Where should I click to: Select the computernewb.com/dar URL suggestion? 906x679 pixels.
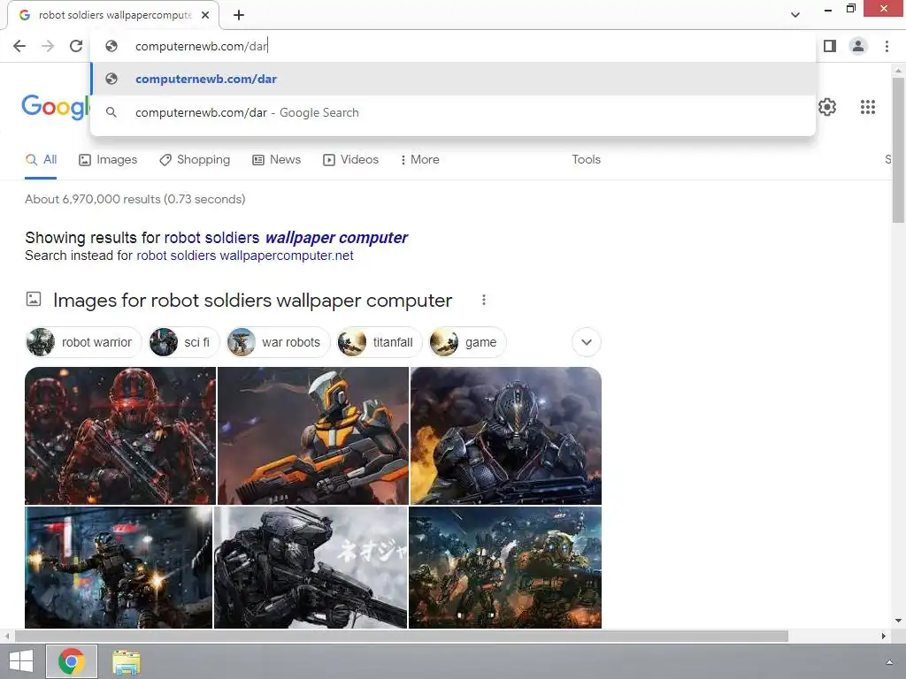pyautogui.click(x=453, y=79)
